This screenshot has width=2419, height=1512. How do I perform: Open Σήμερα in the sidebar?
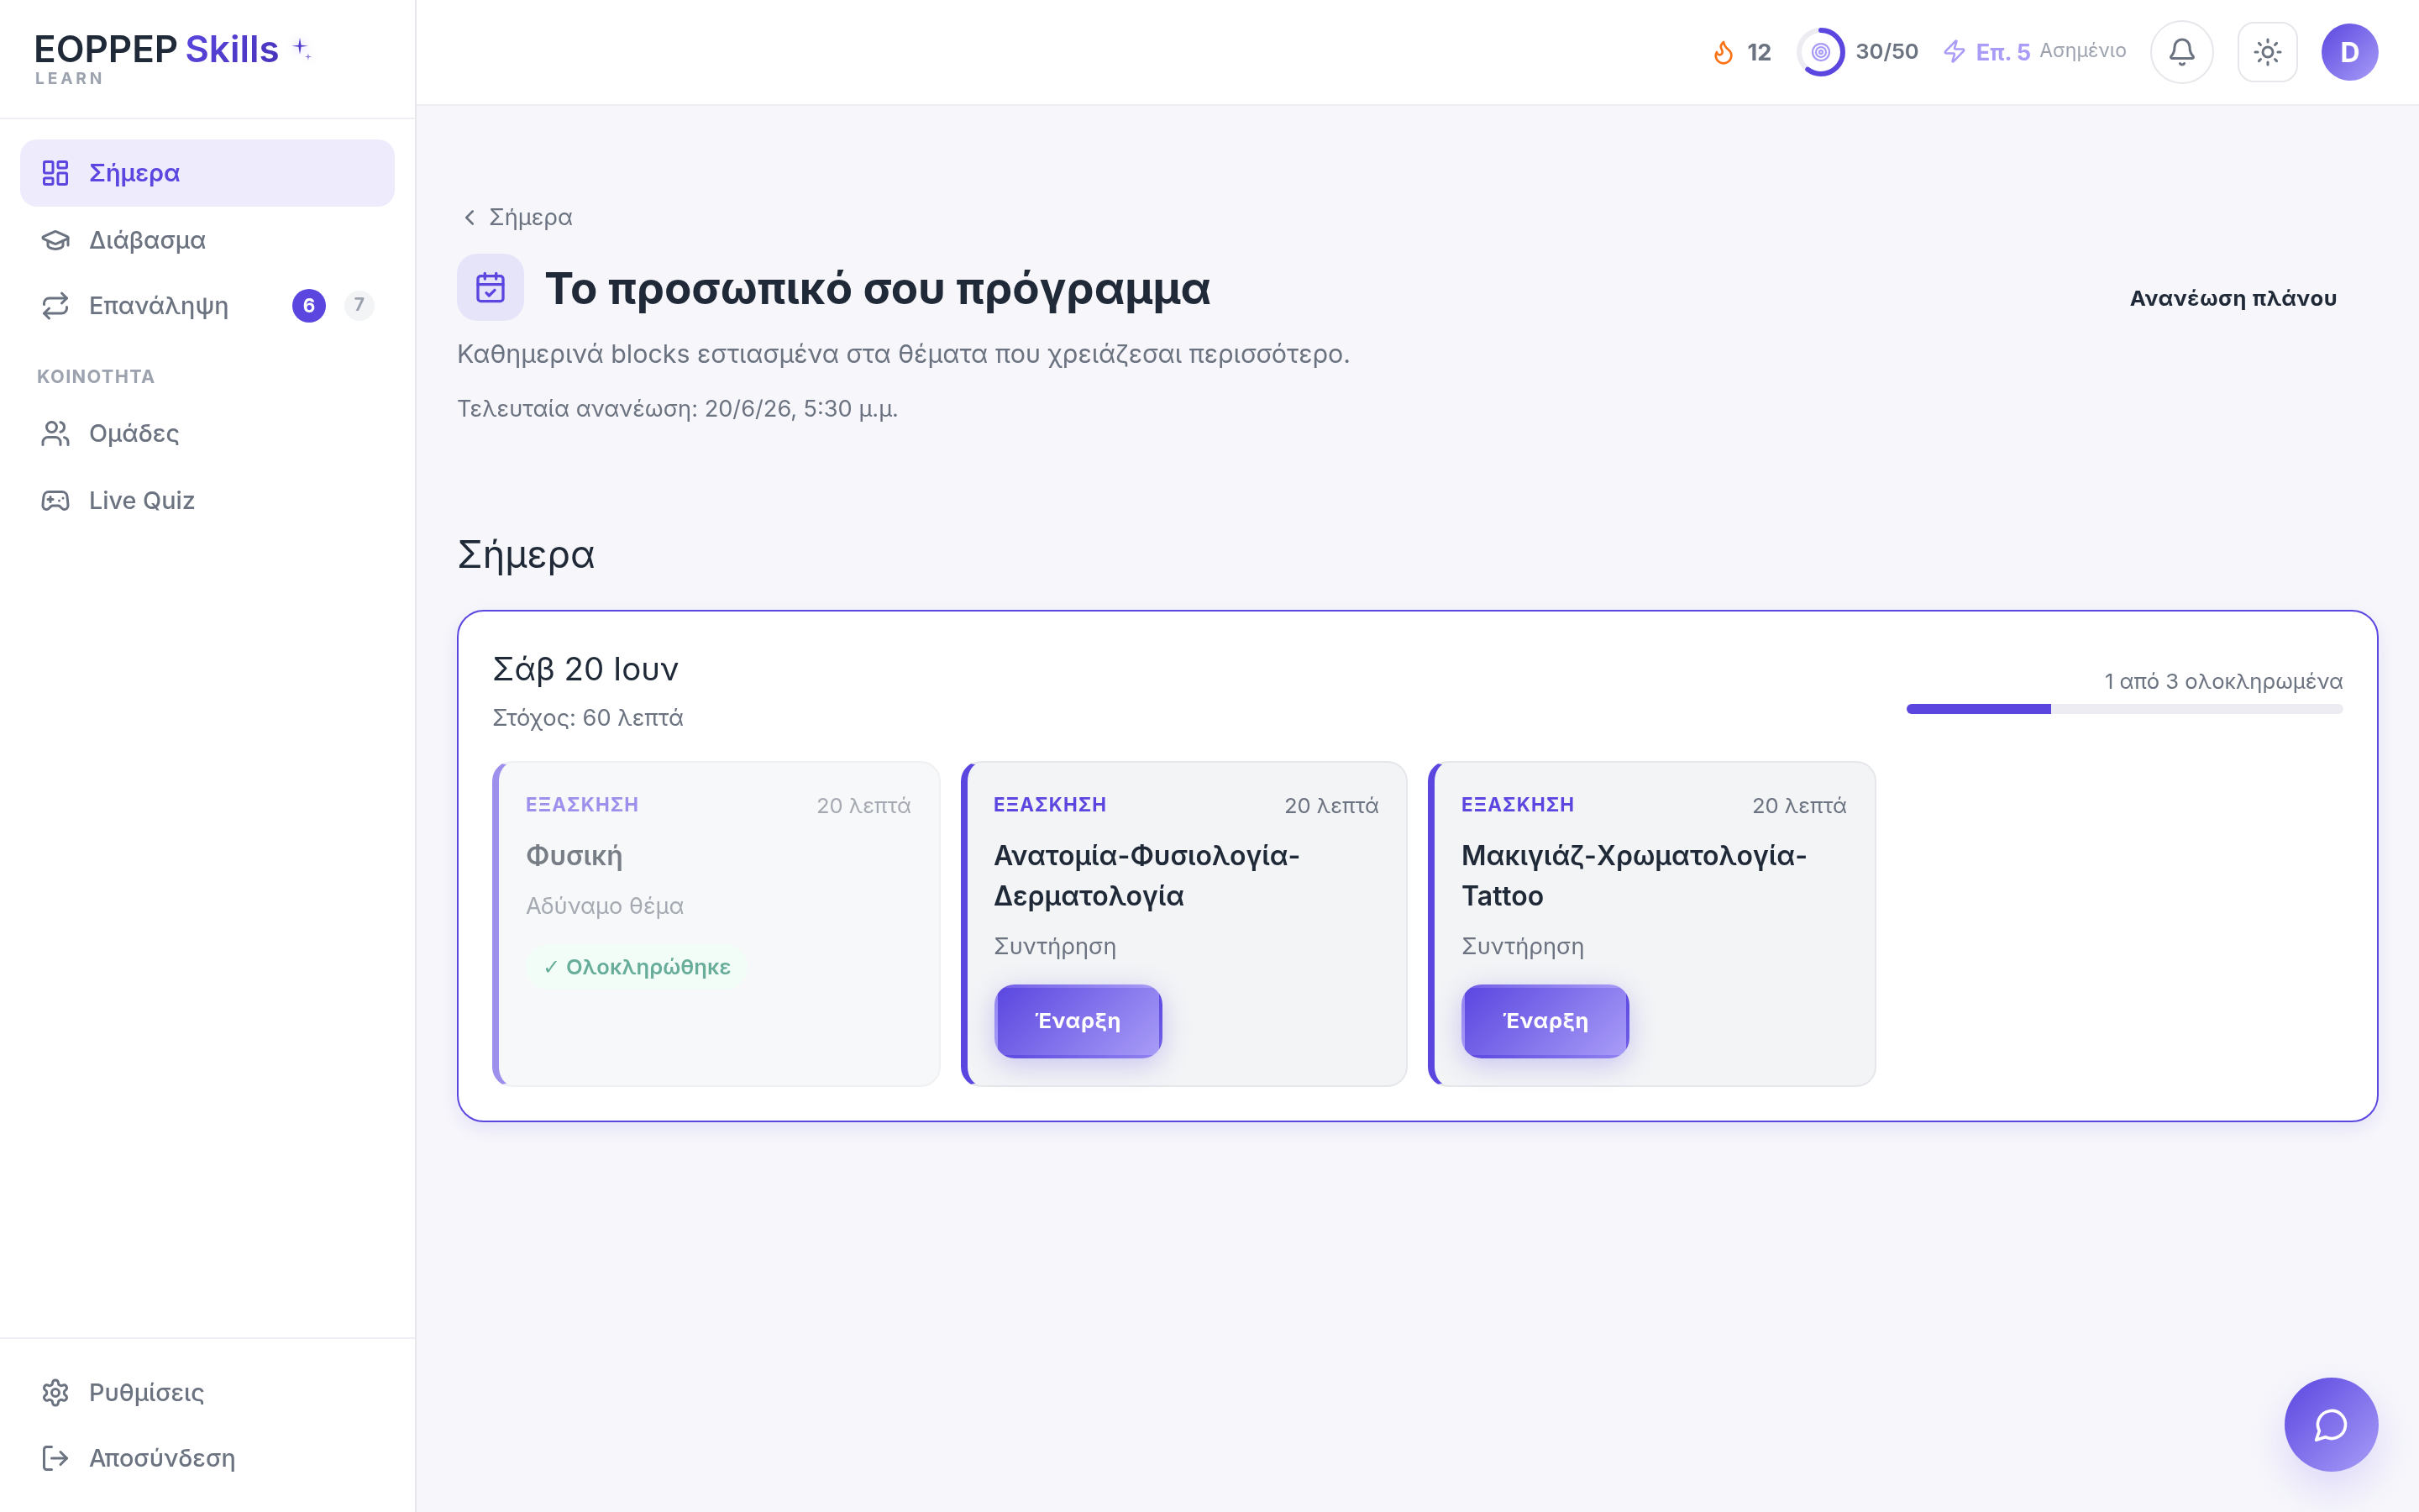click(x=207, y=173)
